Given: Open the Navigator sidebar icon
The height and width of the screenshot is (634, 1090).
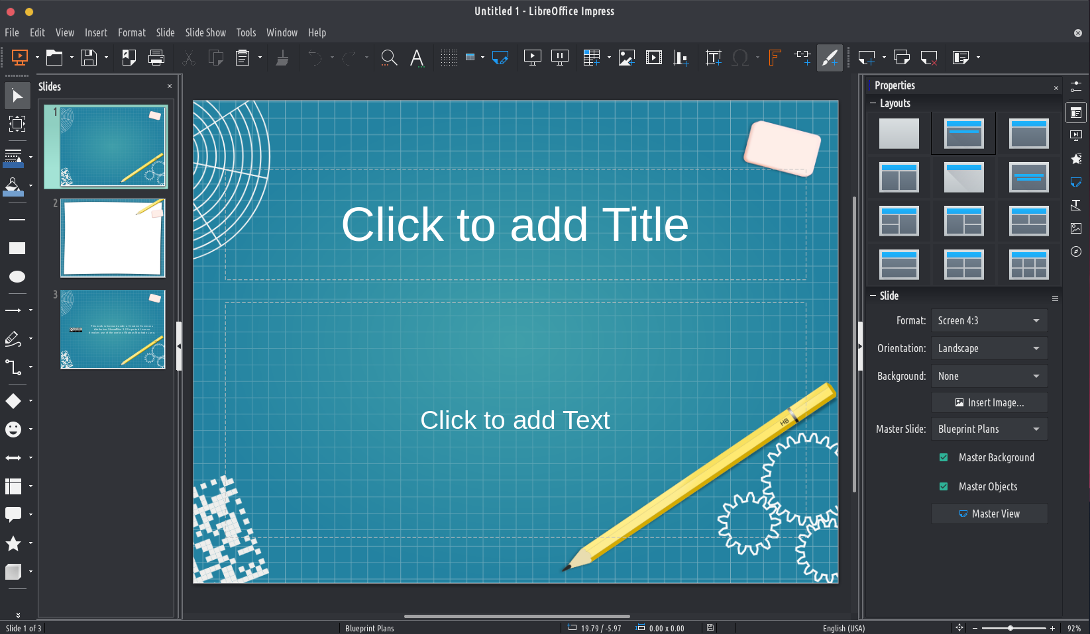Looking at the screenshot, I should click(1076, 251).
